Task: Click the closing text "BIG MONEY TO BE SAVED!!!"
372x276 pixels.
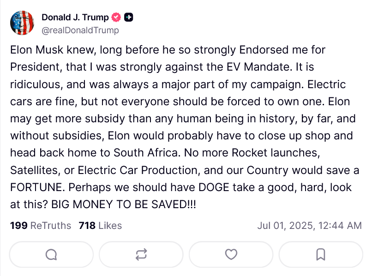Action: coord(124,204)
